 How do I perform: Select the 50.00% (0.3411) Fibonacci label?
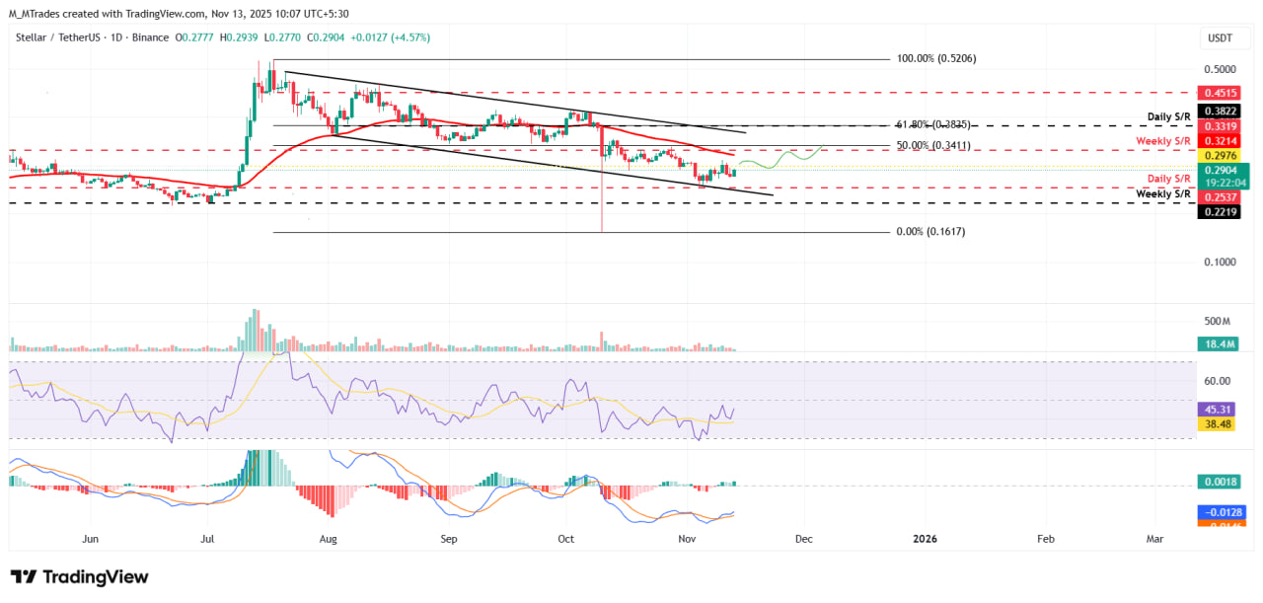(x=932, y=145)
